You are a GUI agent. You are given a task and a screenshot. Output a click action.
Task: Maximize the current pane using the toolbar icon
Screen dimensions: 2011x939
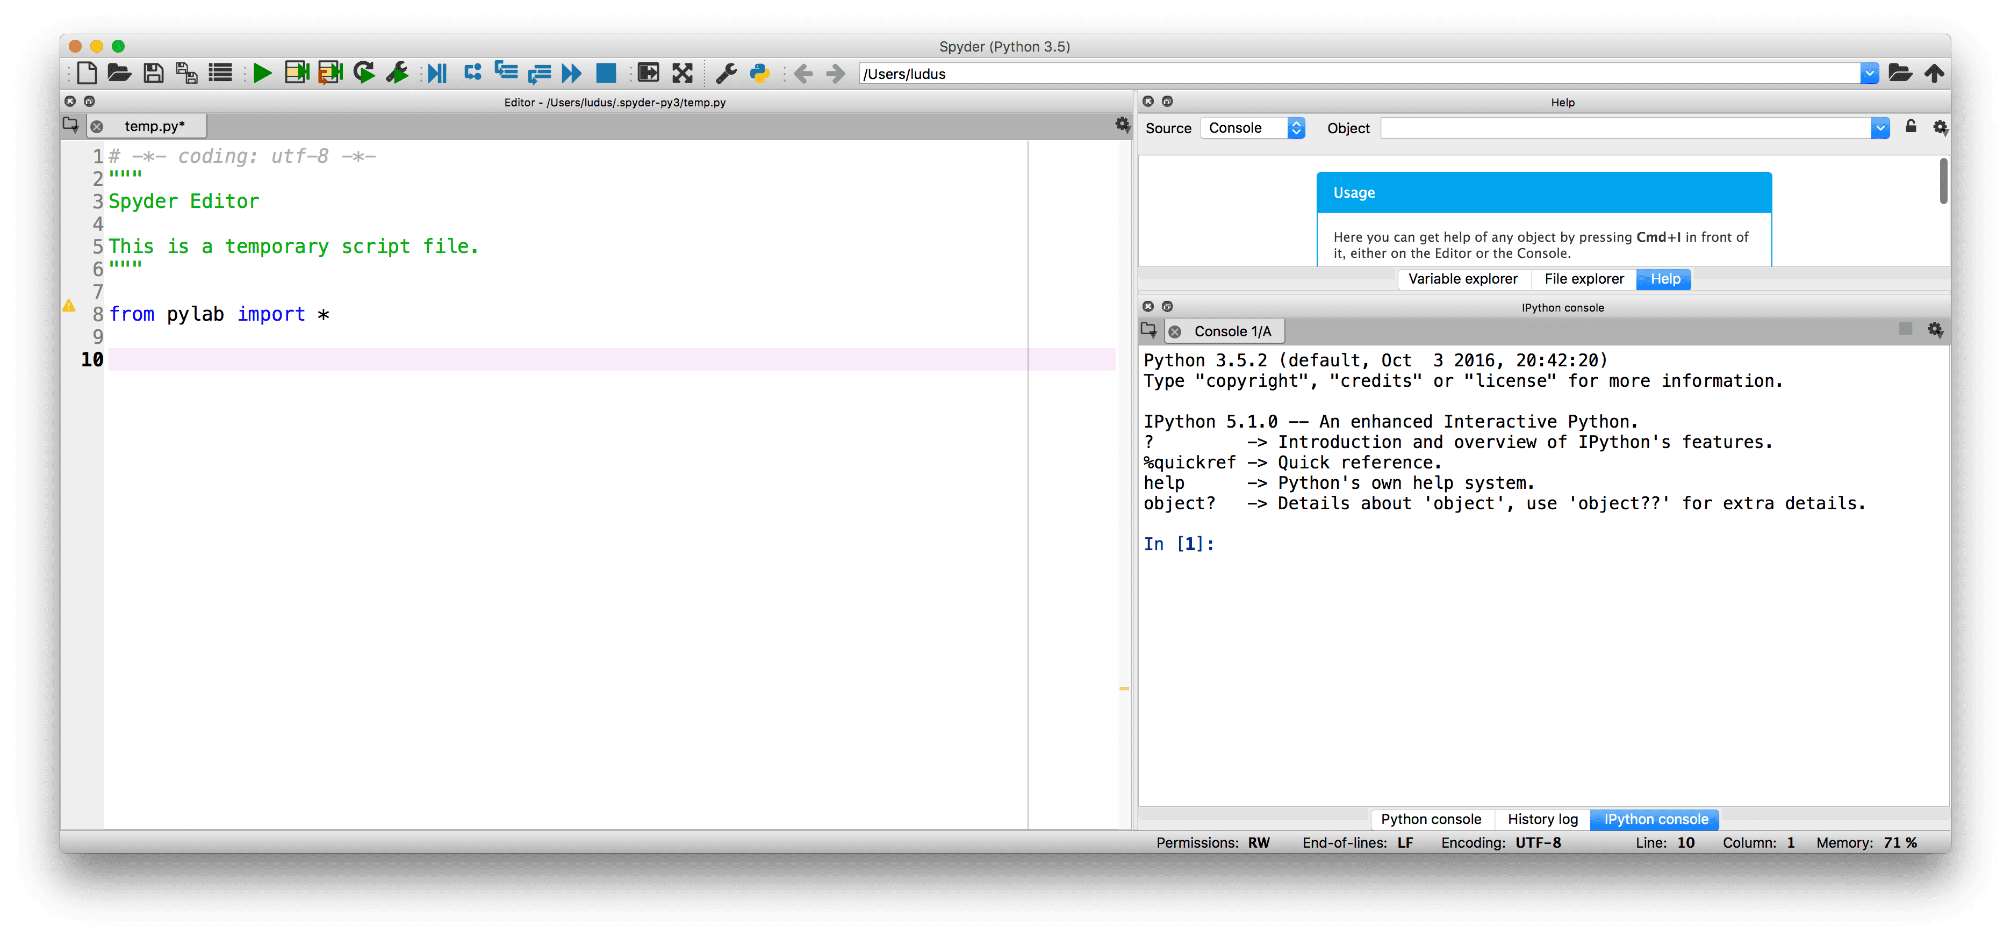click(x=648, y=74)
